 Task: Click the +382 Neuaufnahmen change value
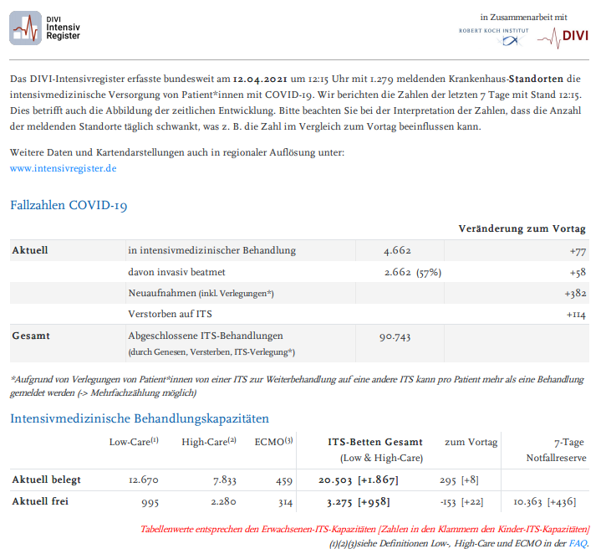575,294
